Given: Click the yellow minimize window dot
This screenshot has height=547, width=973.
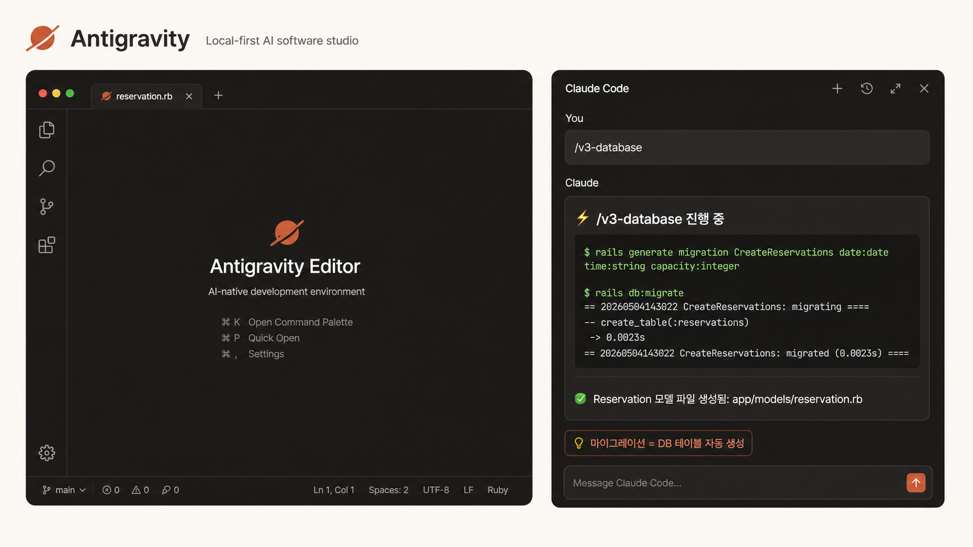Looking at the screenshot, I should point(56,94).
